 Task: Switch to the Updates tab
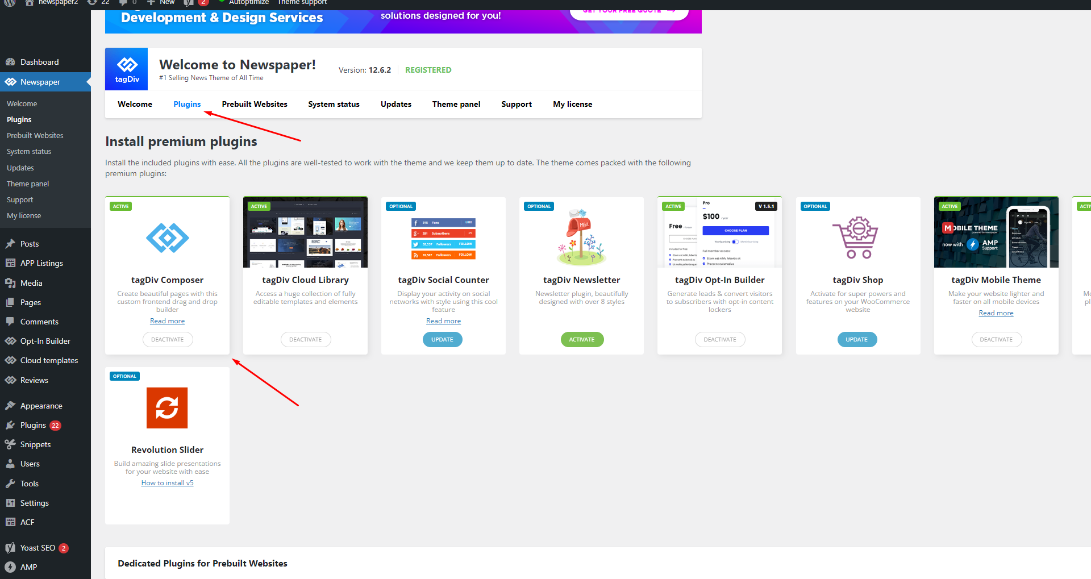396,104
